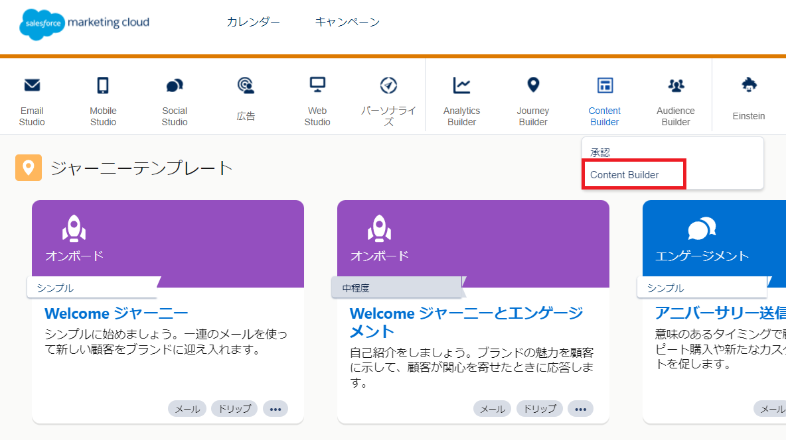The width and height of the screenshot is (786, 440).
Task: Click the ドリップ tag on Welcome ジャーニー card
Action: click(x=234, y=409)
